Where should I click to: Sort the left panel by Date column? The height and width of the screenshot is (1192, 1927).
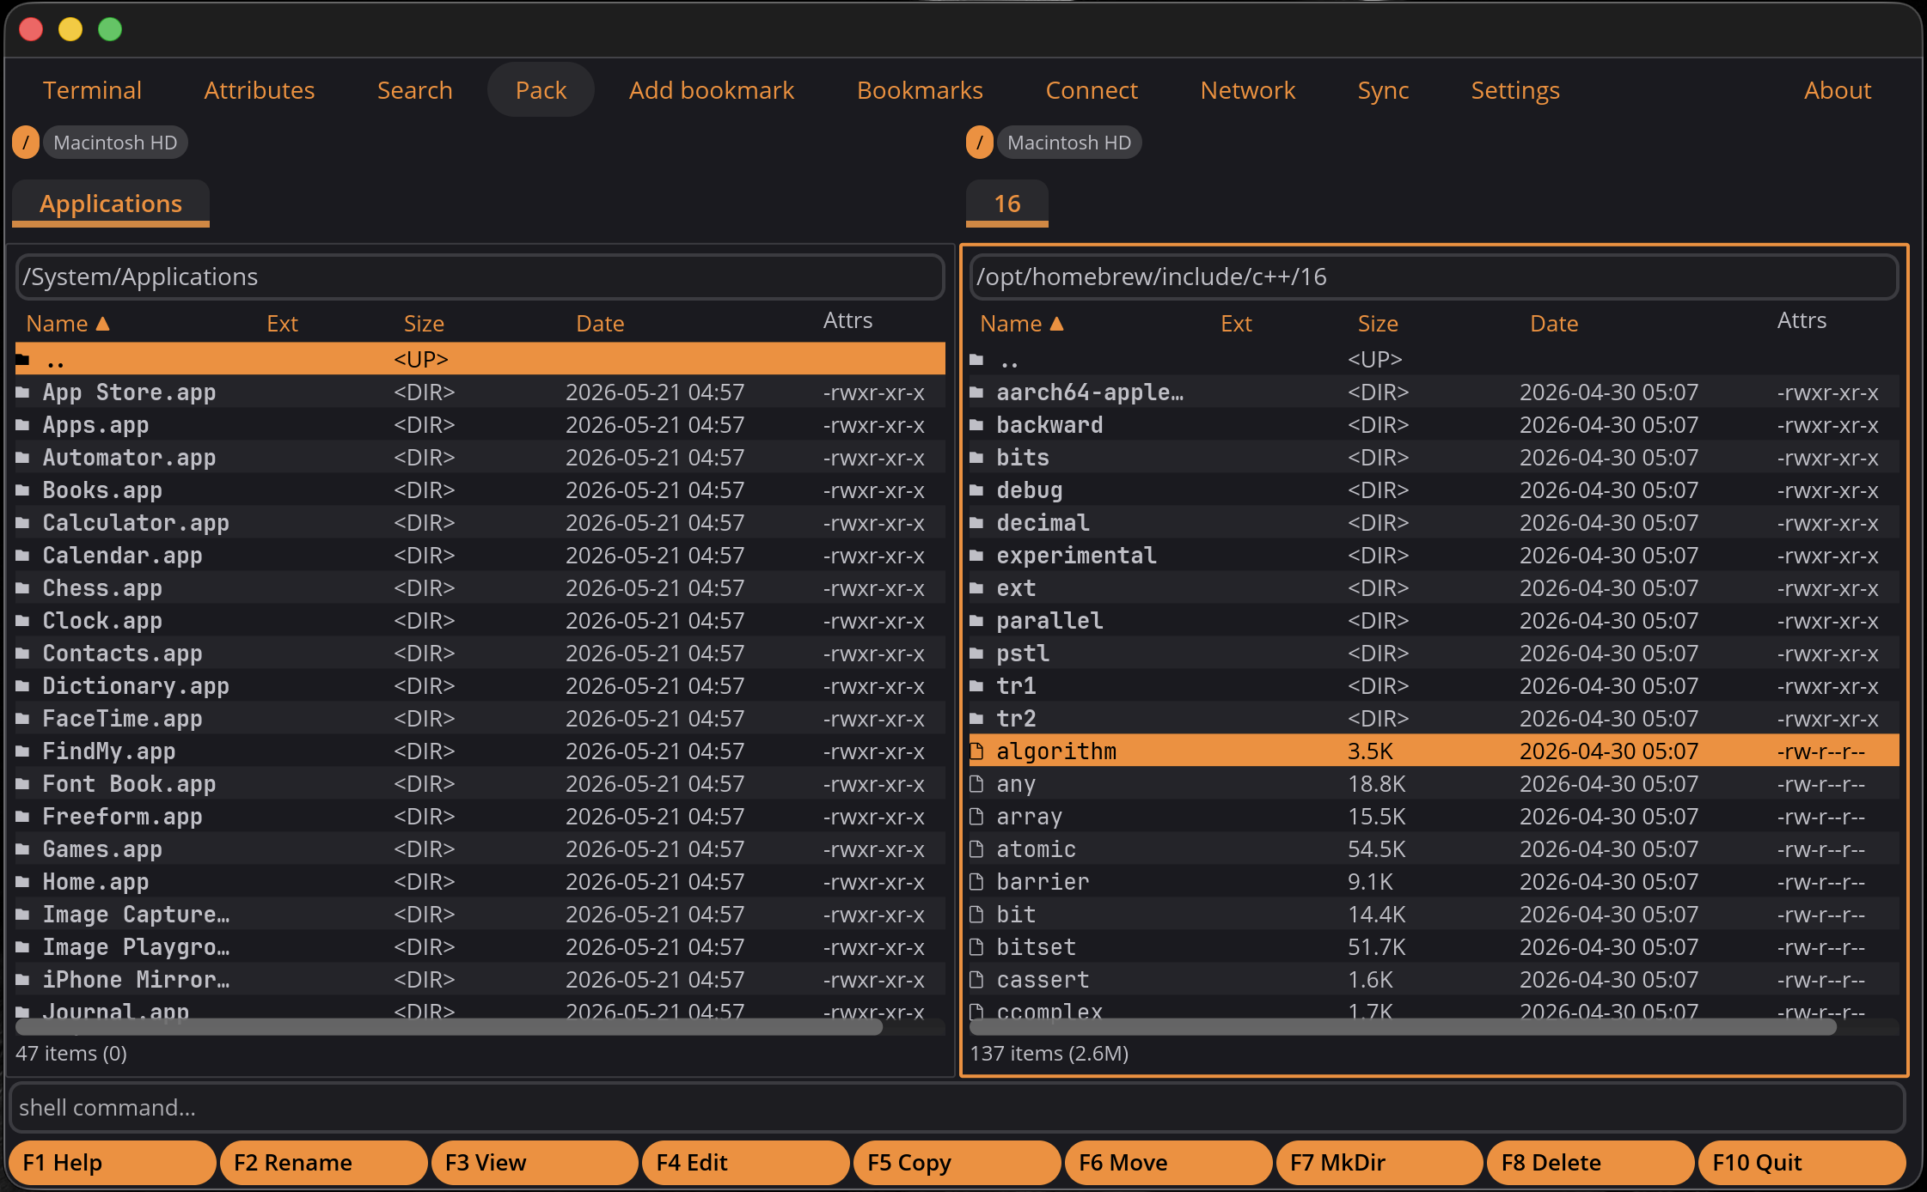[600, 324]
